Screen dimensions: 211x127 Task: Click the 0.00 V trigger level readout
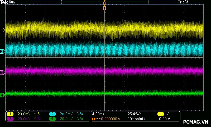[x=165, y=119]
